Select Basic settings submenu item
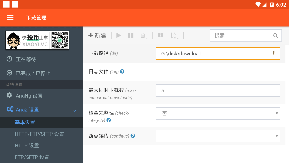The width and height of the screenshot is (289, 163). (41, 122)
